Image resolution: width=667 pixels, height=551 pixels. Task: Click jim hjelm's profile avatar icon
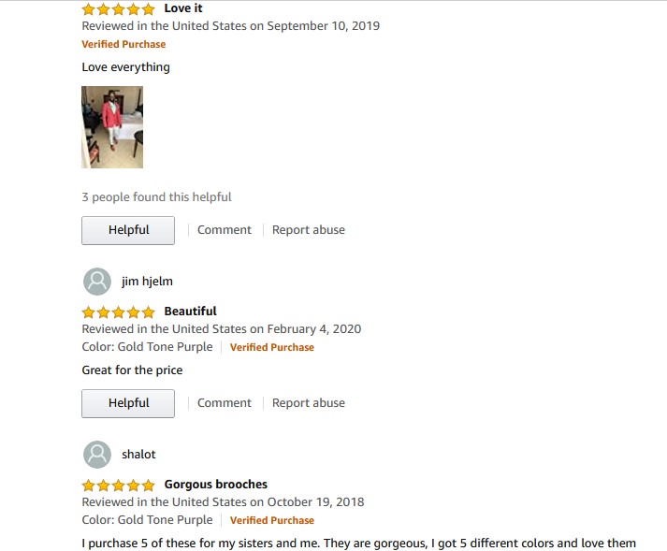coord(97,282)
